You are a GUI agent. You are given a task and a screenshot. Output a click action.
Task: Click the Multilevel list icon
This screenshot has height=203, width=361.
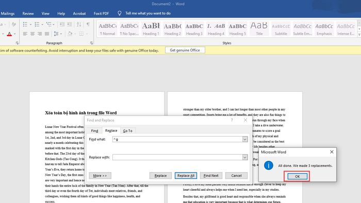click(x=49, y=24)
